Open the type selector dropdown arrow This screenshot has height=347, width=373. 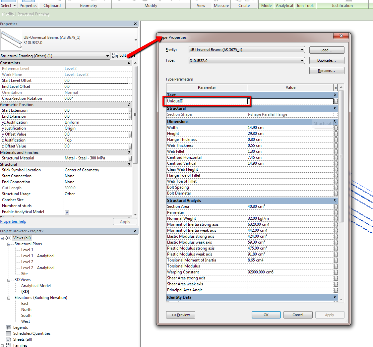(136, 40)
